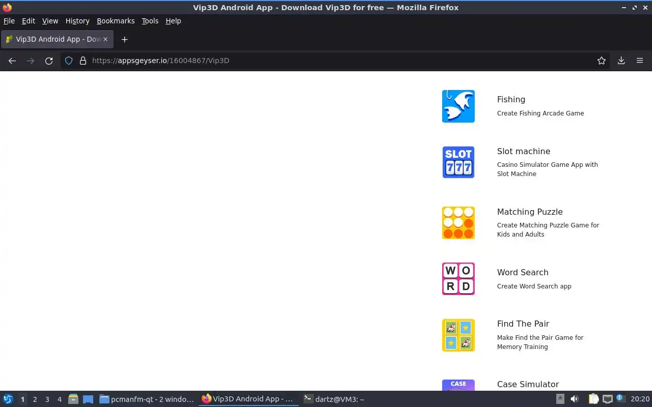Open tracking protection shield info
The image size is (652, 407).
[x=69, y=61]
